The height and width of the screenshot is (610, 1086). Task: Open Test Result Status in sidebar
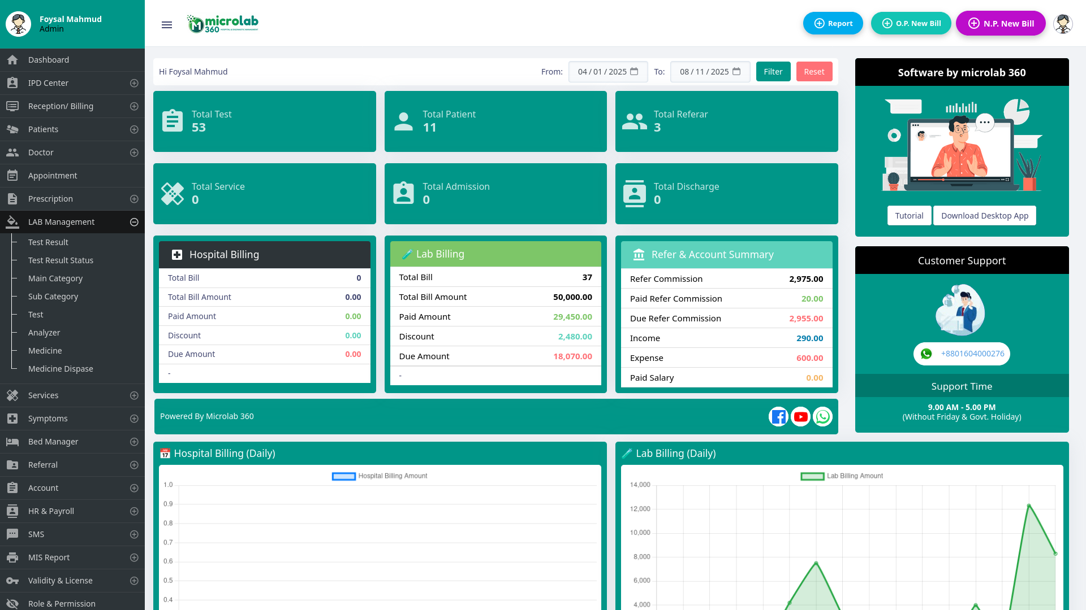pos(61,260)
